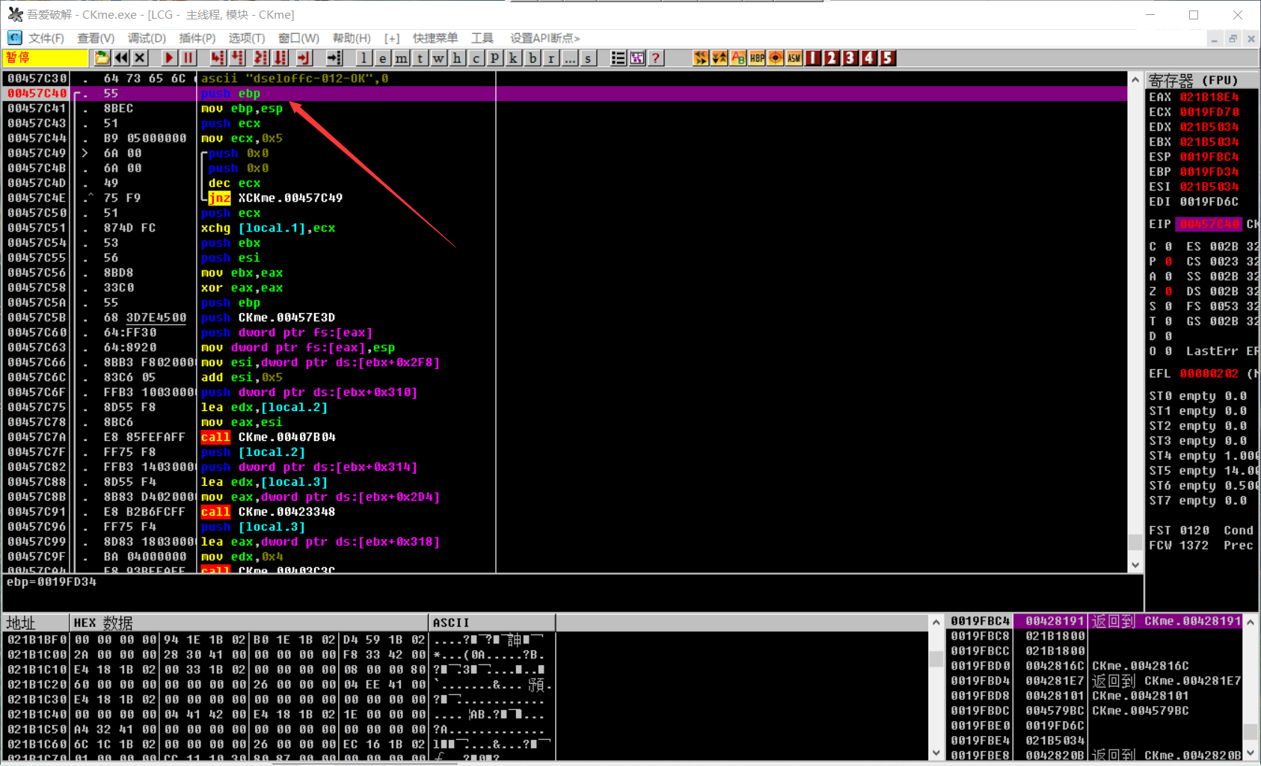The width and height of the screenshot is (1261, 766).
Task: Open the 调试(D) menu
Action: tap(147, 38)
